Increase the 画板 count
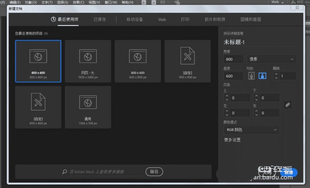The width and height of the screenshot is (310, 188). pos(276,74)
